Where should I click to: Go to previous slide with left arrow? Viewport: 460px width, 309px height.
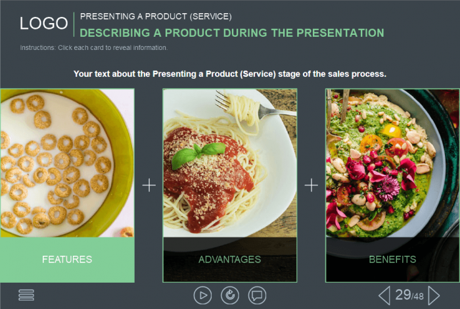tap(384, 295)
